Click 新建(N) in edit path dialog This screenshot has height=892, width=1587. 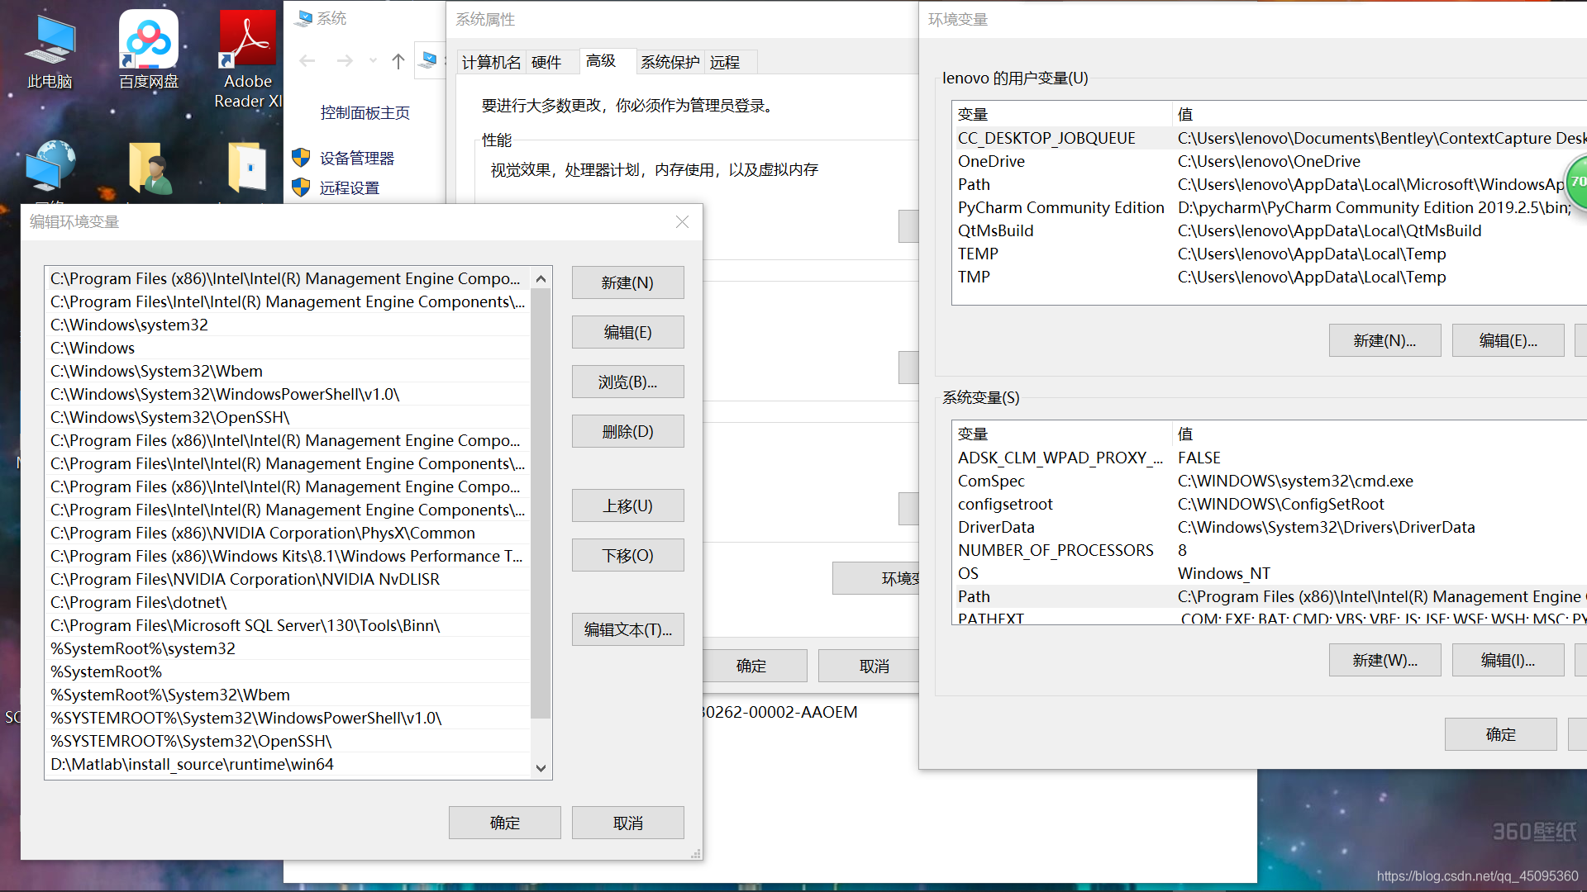(627, 282)
